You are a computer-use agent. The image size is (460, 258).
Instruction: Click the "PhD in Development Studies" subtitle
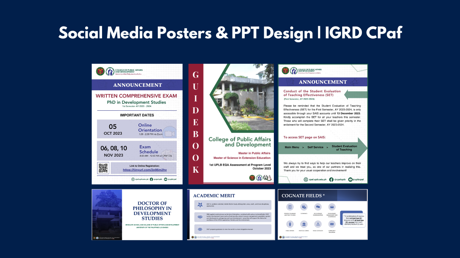137,102
